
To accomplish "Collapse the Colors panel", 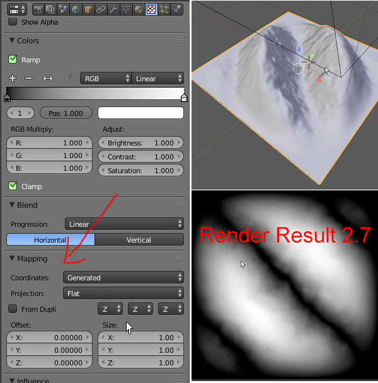I will tap(12, 40).
